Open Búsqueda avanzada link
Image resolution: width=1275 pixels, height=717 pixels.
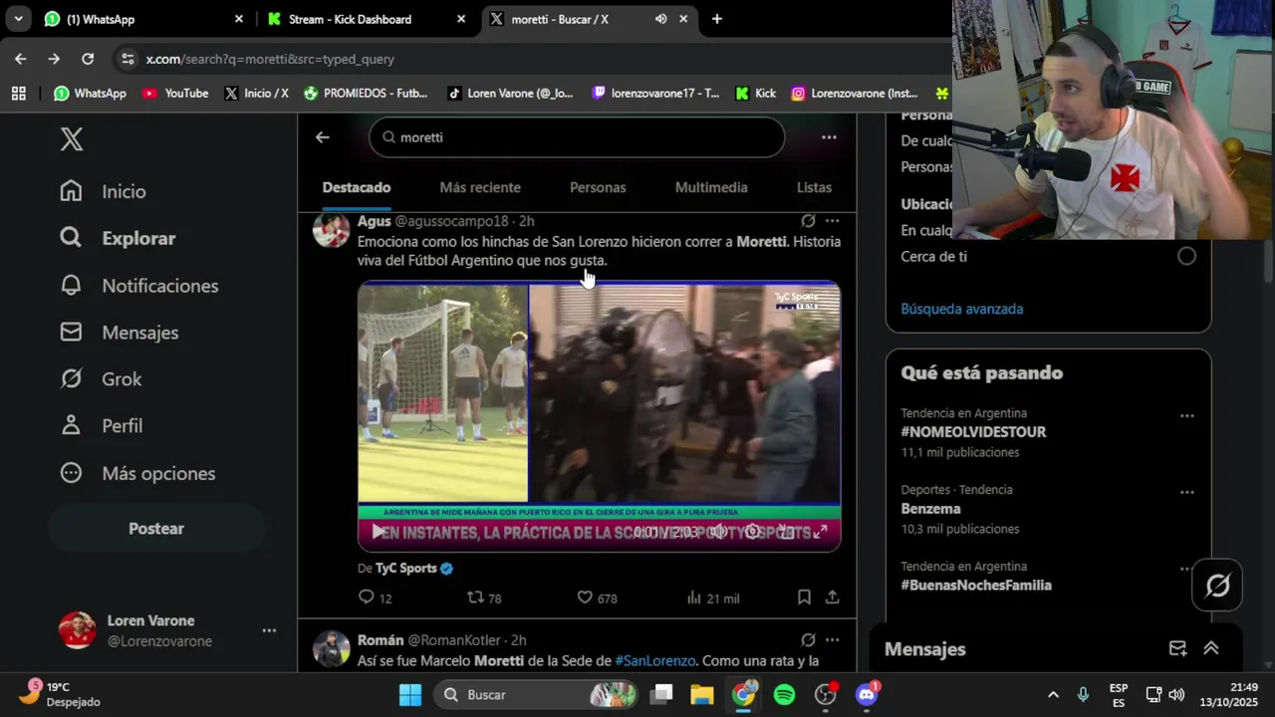962,309
